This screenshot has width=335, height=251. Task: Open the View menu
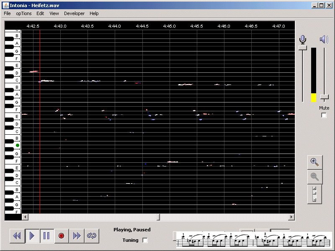[54, 13]
